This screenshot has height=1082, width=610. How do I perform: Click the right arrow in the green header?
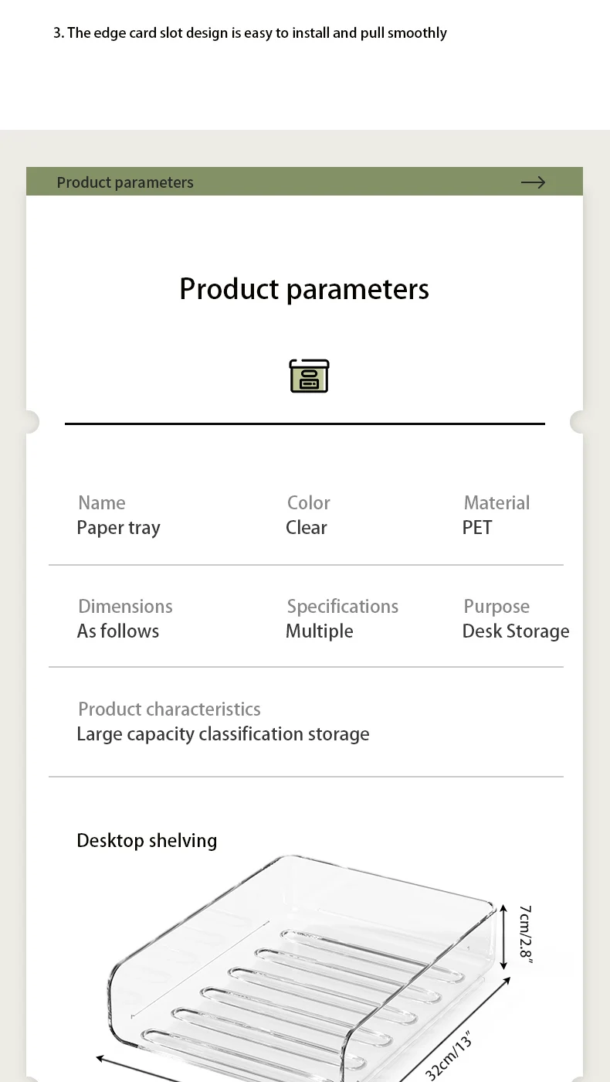click(533, 182)
